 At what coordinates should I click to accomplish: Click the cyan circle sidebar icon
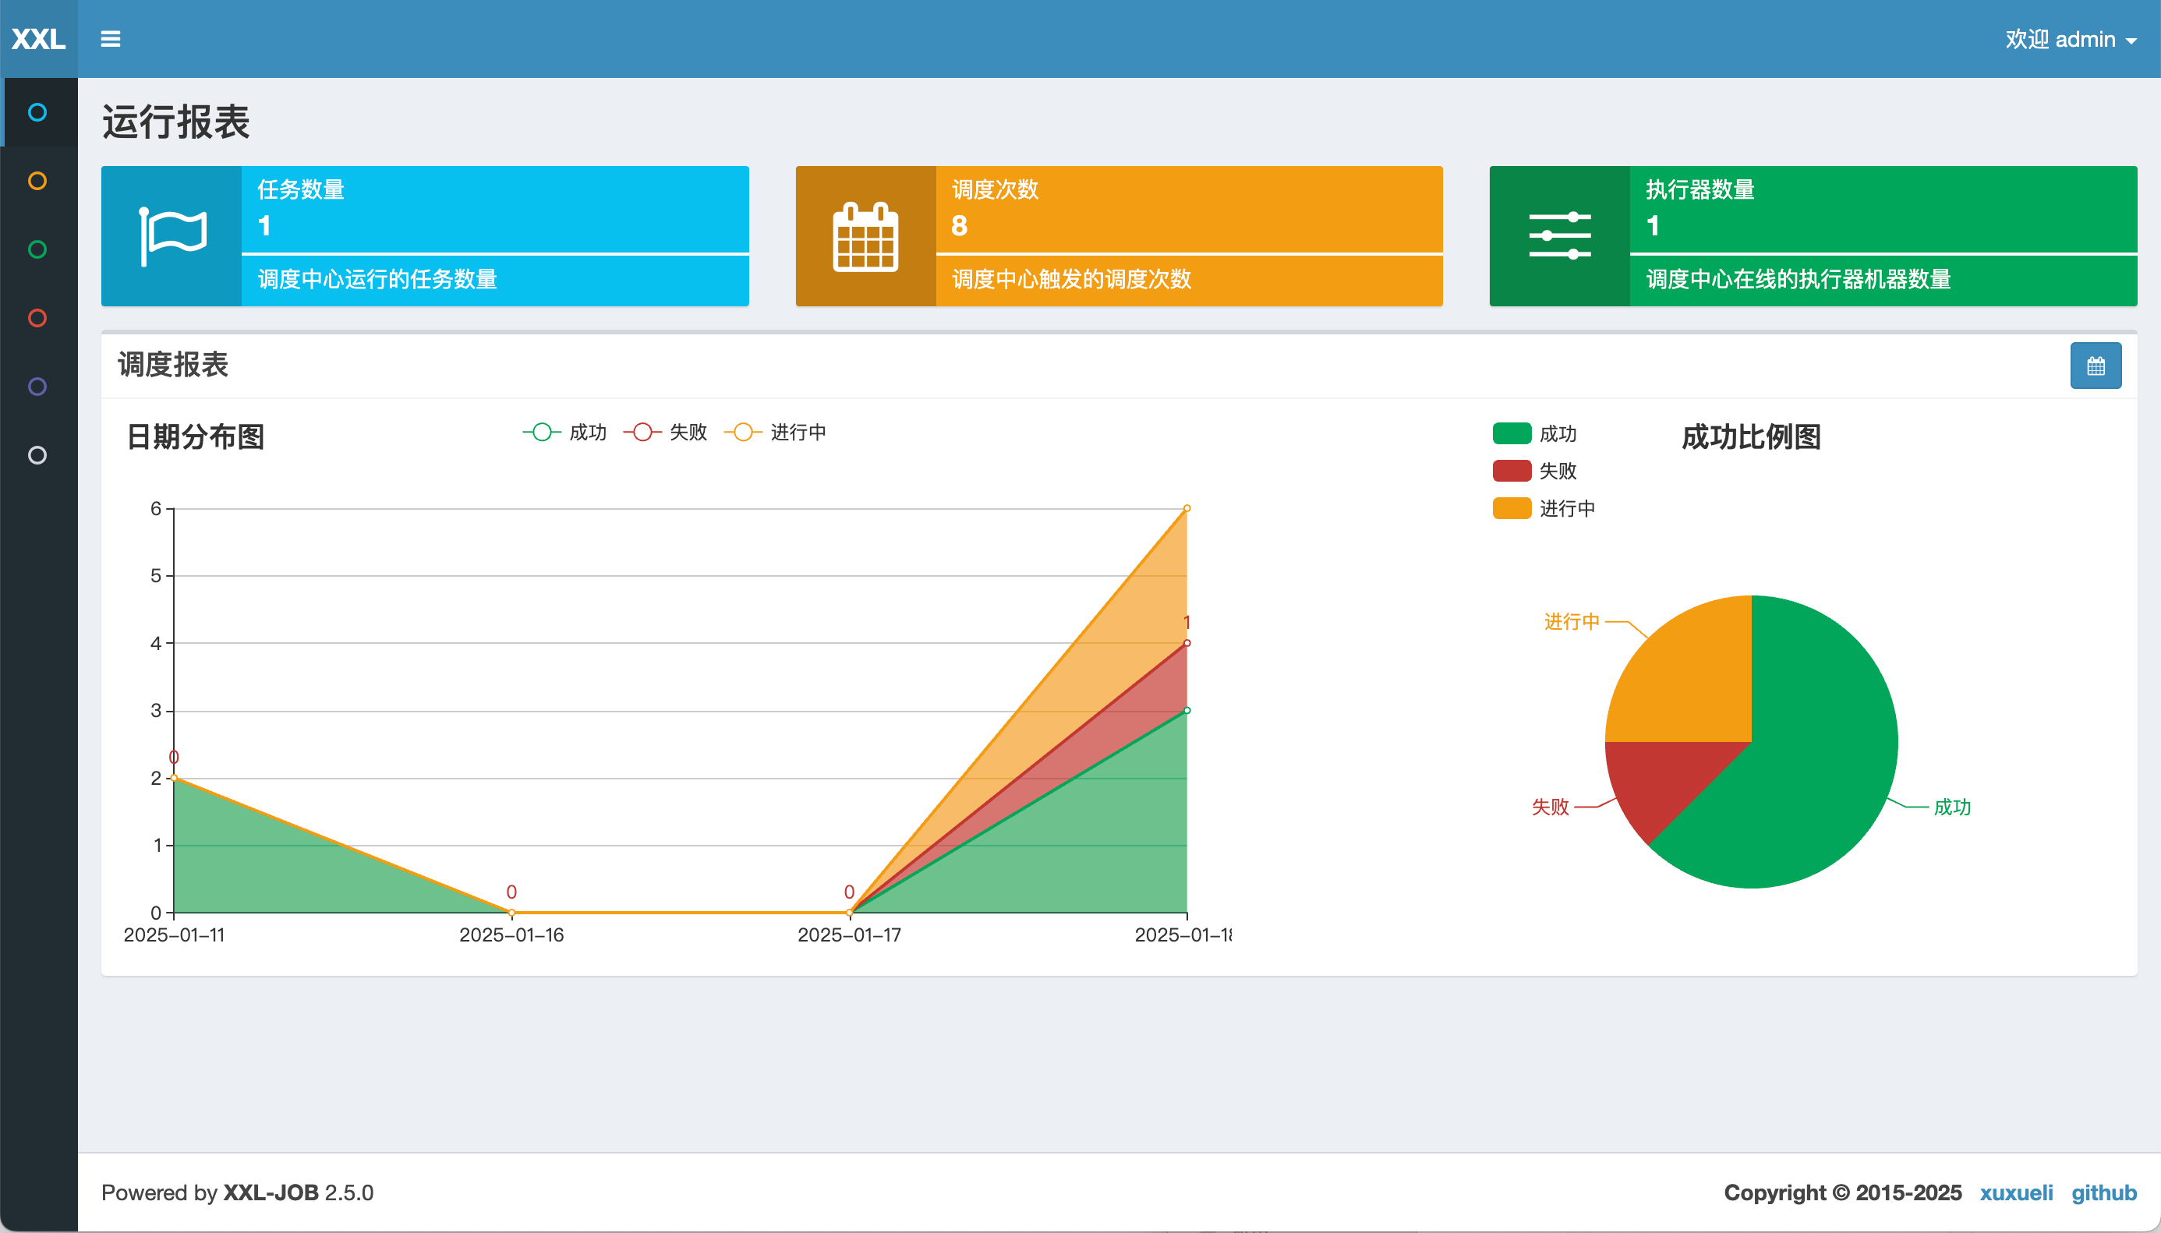click(x=37, y=111)
